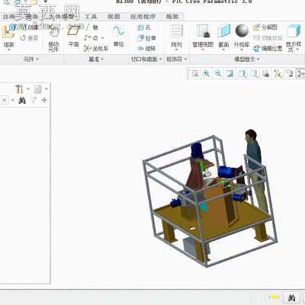Toggle the spin center icon
305x305 pixels.
point(301,74)
